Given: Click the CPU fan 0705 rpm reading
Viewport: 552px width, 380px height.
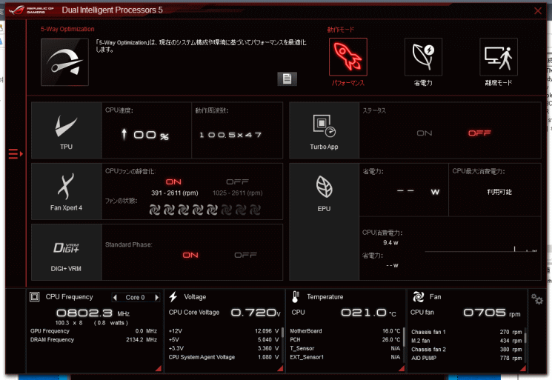Looking at the screenshot, I should [492, 313].
